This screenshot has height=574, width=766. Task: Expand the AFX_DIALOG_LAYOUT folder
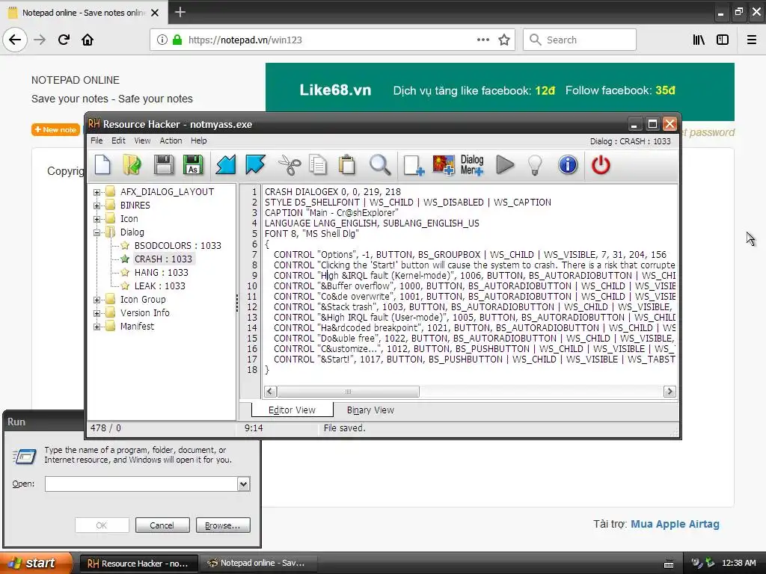click(96, 192)
